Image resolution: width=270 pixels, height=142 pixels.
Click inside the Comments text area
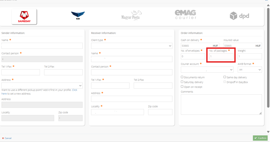pyautogui.click(x=221, y=104)
